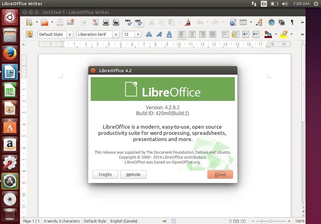The height and width of the screenshot is (224, 321).
Task: Open the Navigator compass icon
Action: pyautogui.click(x=271, y=22)
